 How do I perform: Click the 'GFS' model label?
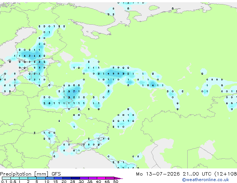[56, 174]
